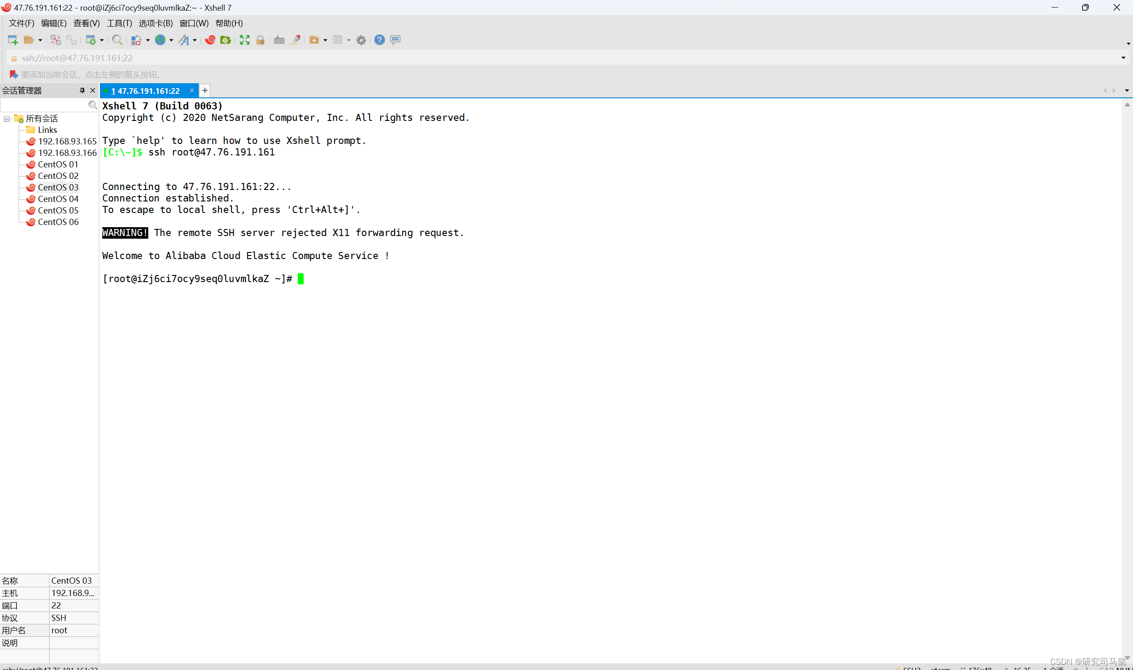The width and height of the screenshot is (1133, 670).
Task: Open the dropdown beside the folder-plus icon
Action: 325,40
